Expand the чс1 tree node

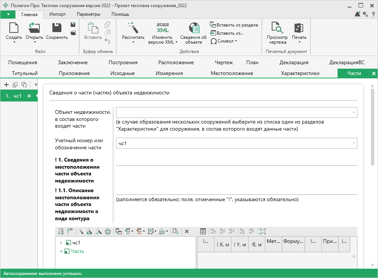61,243
